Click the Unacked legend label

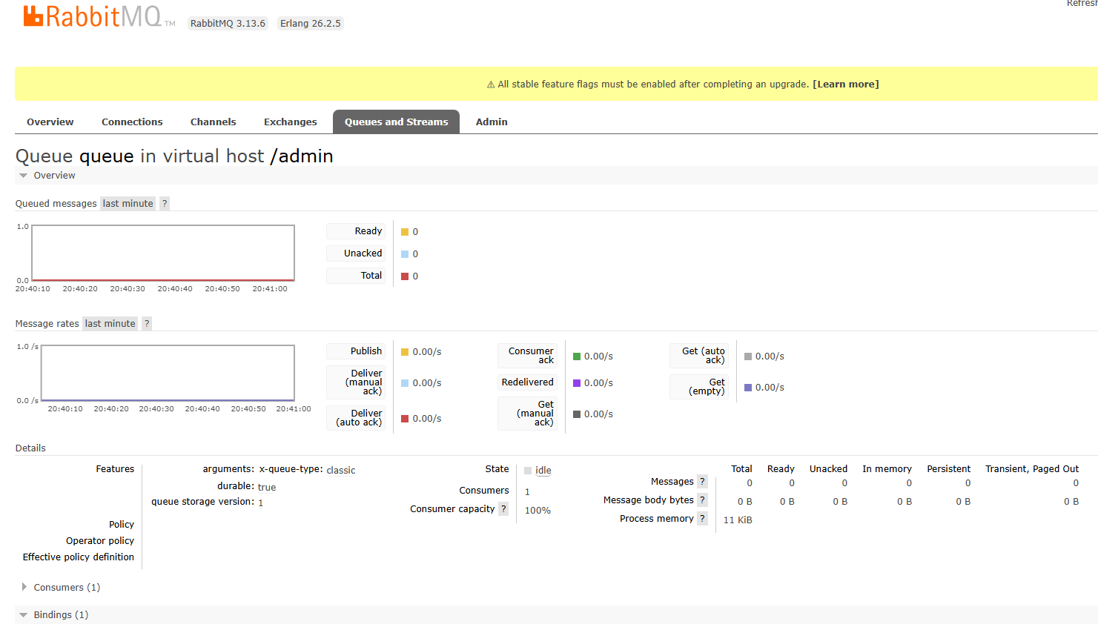click(356, 253)
